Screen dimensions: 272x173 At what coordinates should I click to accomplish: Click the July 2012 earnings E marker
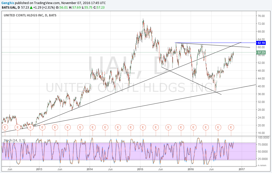coord(18,127)
